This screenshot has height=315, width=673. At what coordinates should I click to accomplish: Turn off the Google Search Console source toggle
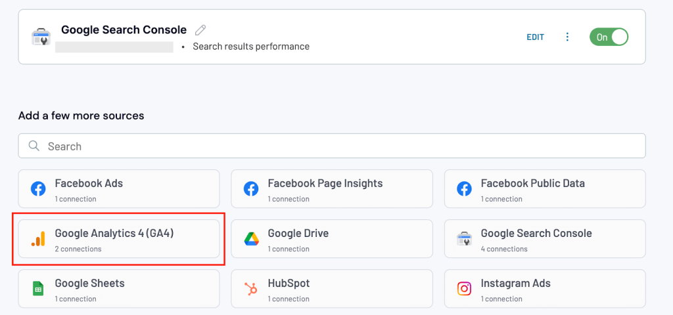point(609,37)
